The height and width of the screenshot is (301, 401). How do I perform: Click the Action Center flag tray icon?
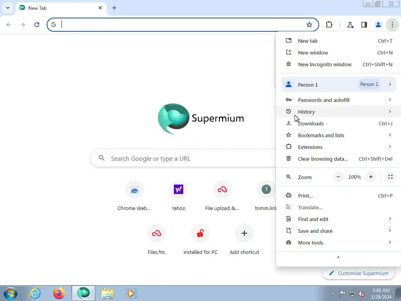click(x=342, y=294)
